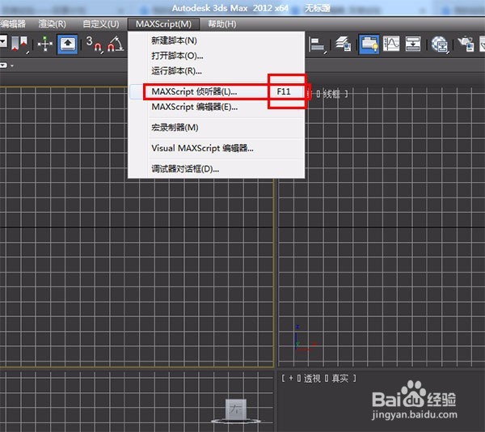The height and width of the screenshot is (432, 485).
Task: Click Use Pivot Point Center icon
Action: point(19,44)
